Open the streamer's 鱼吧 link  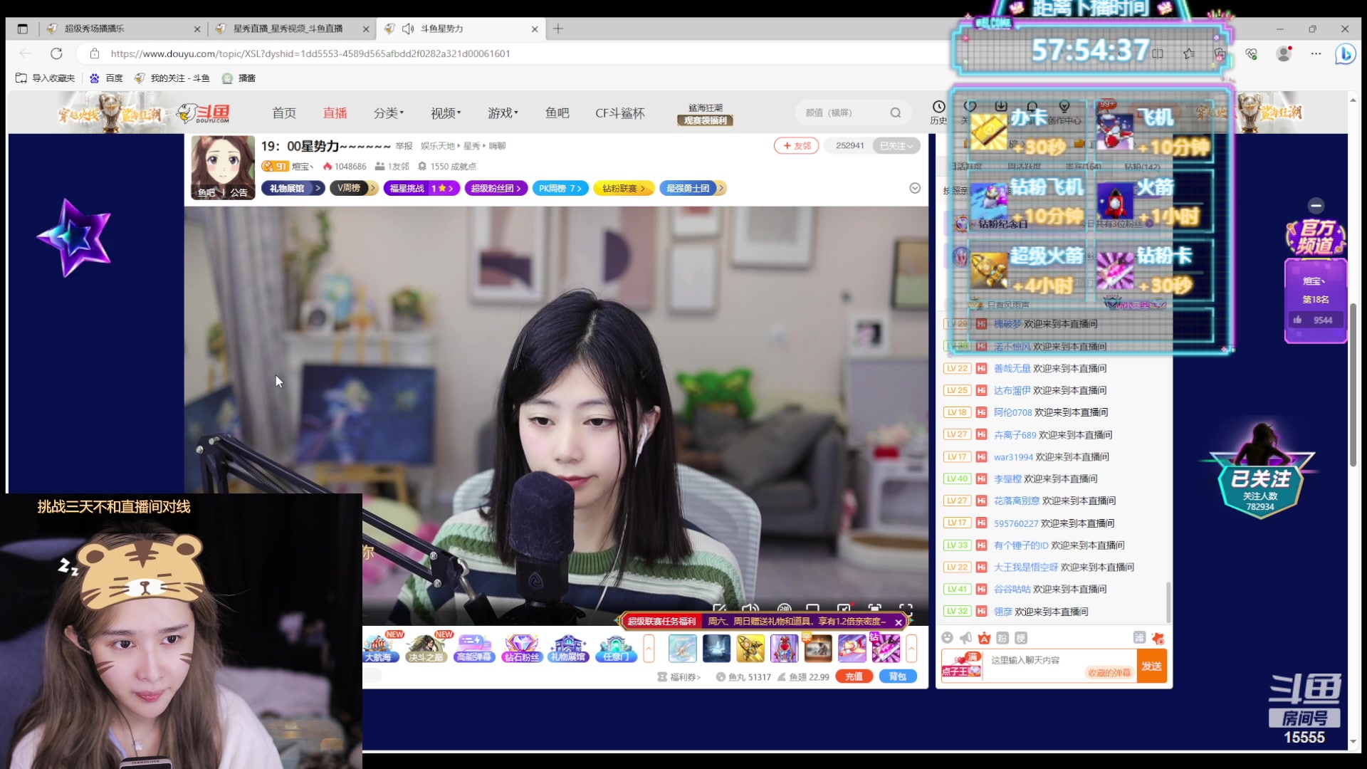coord(206,192)
